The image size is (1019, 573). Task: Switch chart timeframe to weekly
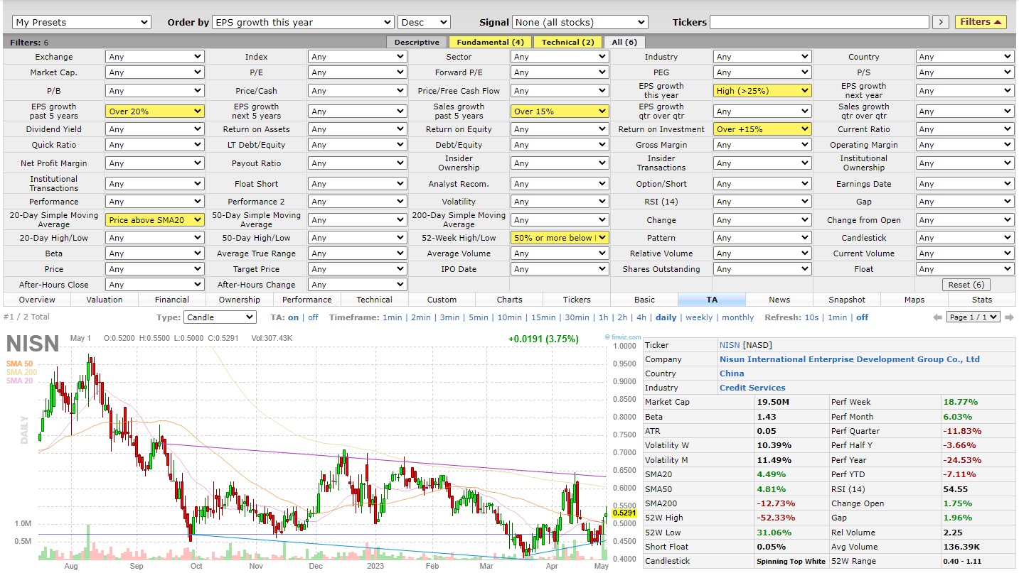(698, 317)
